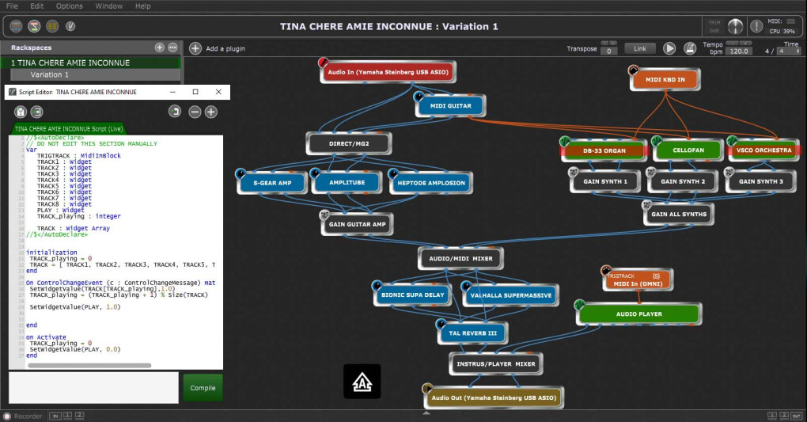
Task: Click the AUDIO/MIDI MIXER block
Action: (x=460, y=258)
